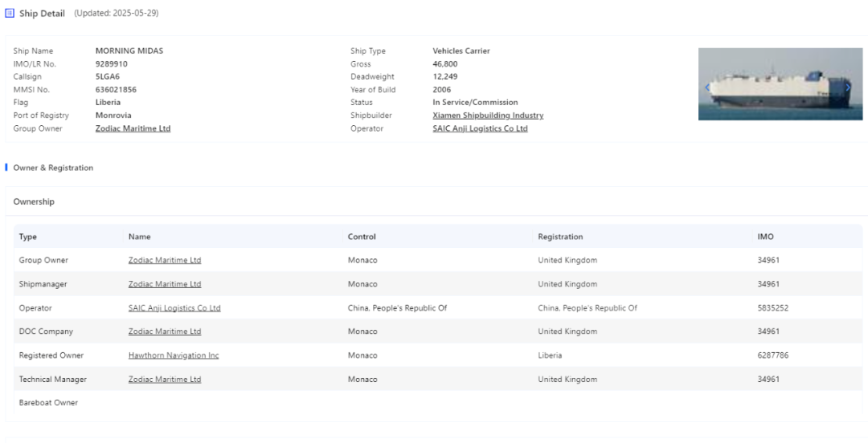Viewport: 868px width, 443px height.
Task: Click the ship name MORNING MIDAS
Action: (x=129, y=51)
